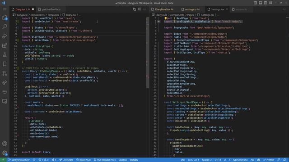Open the Testing flask view
This screenshot has width=289, height=162.
(x=5, y=54)
